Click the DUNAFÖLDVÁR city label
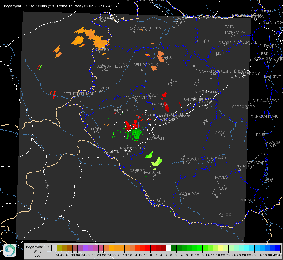The width and height of the screenshot is (283, 260). (264, 116)
